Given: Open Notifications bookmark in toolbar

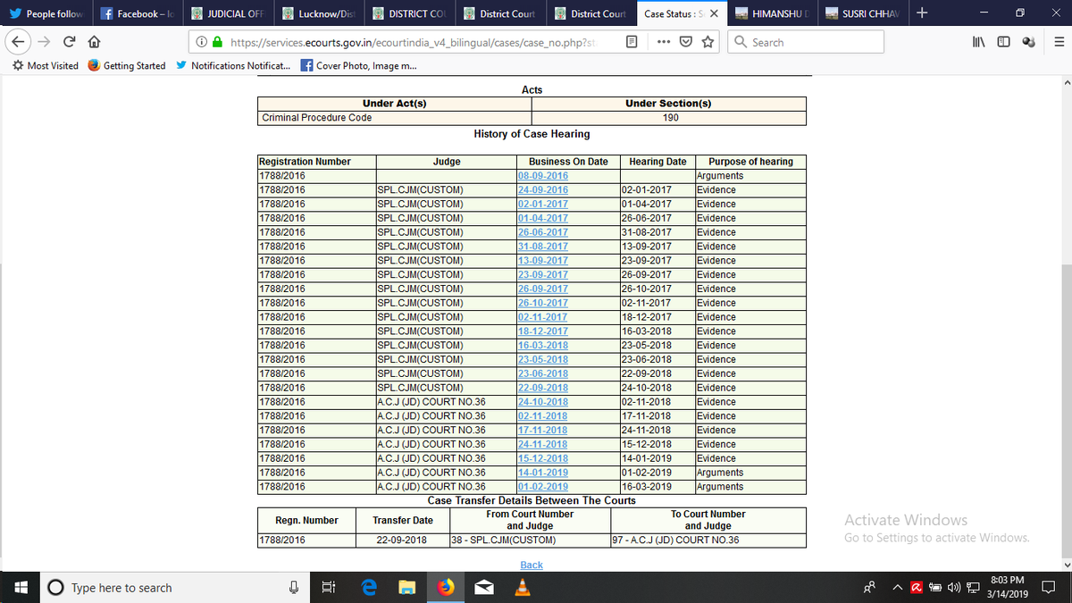Looking at the screenshot, I should pos(233,66).
